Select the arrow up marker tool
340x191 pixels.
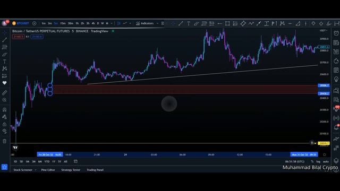(x=321, y=23)
